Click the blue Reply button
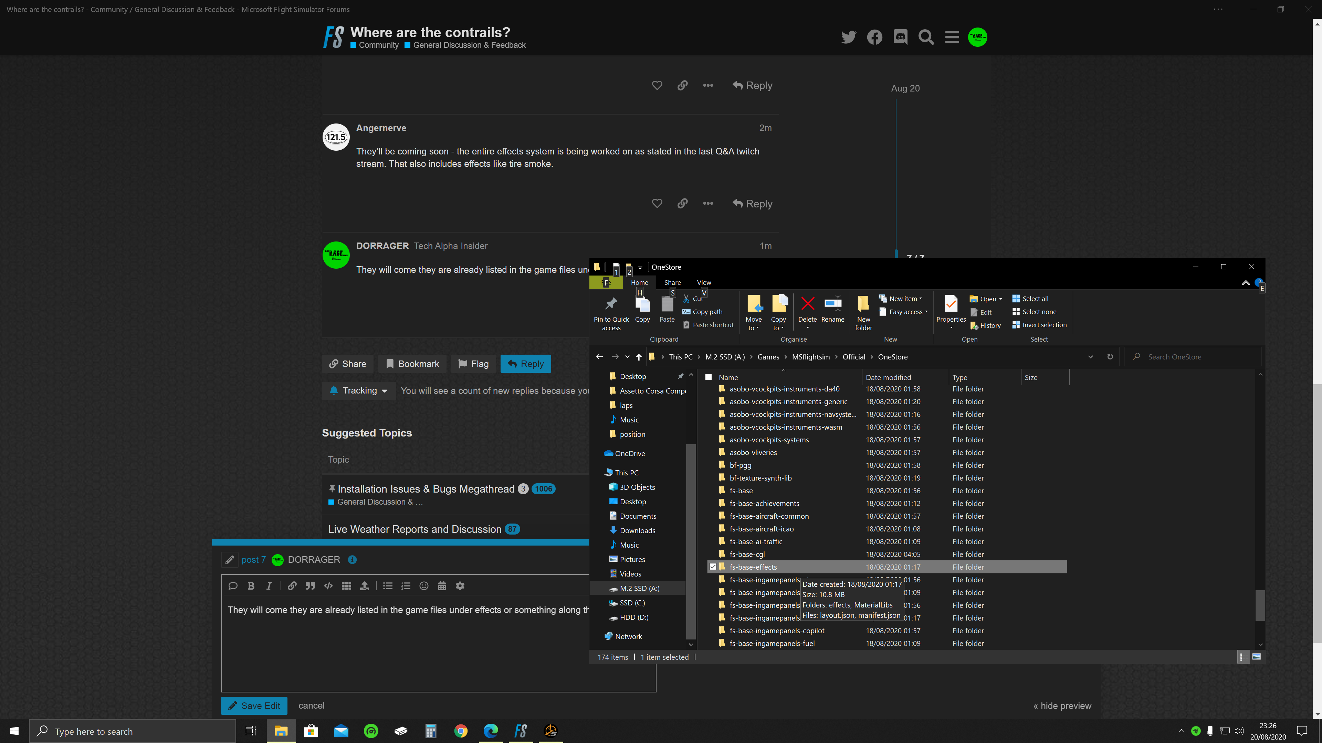The image size is (1322, 743). [525, 364]
